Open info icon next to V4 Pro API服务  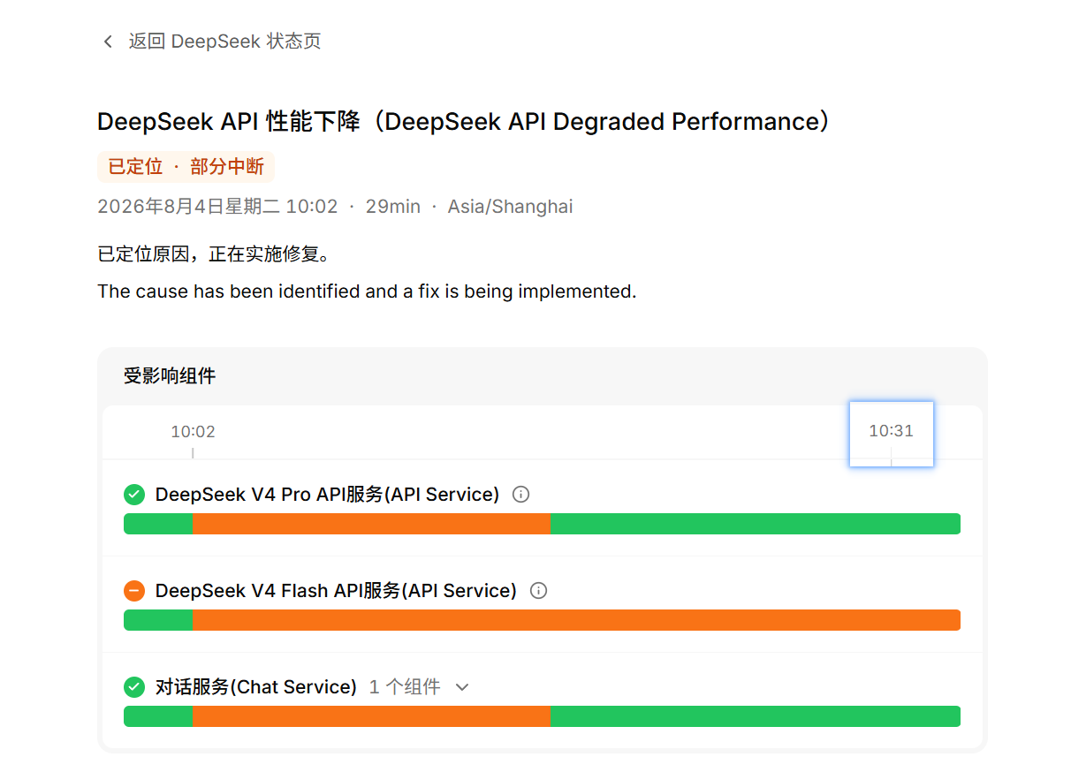click(521, 495)
